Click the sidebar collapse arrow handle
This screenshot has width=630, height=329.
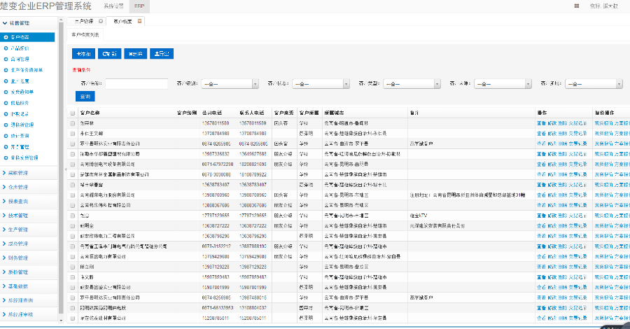point(66,169)
